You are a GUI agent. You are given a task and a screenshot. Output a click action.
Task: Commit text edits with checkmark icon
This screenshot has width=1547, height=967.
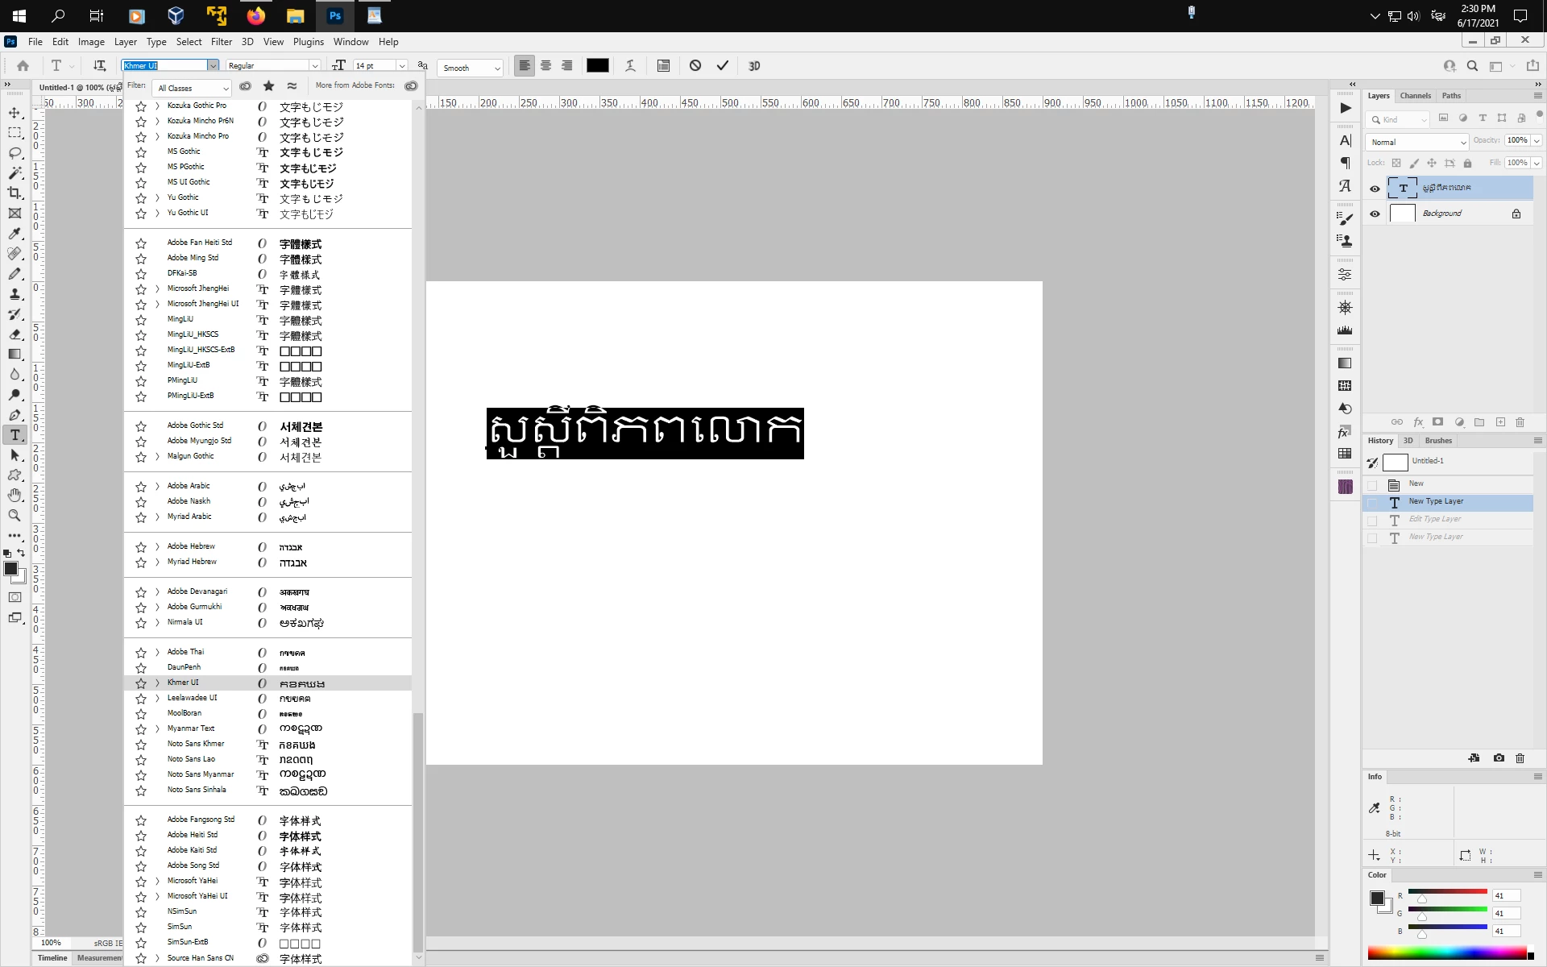pyautogui.click(x=723, y=66)
